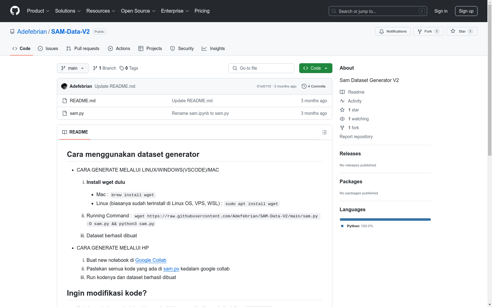Image resolution: width=492 pixels, height=307 pixels.
Task: Expand the Product menu
Action: pyautogui.click(x=38, y=11)
